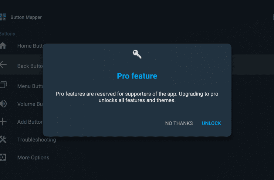The width and height of the screenshot is (274, 180).
Task: Click the back arrow icon in sidebar
Action: pyautogui.click(x=3, y=64)
